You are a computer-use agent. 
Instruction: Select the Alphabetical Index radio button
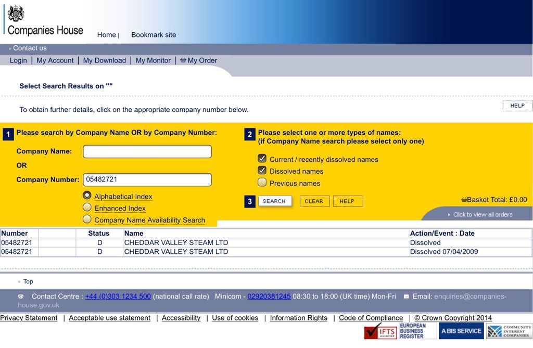[87, 196]
